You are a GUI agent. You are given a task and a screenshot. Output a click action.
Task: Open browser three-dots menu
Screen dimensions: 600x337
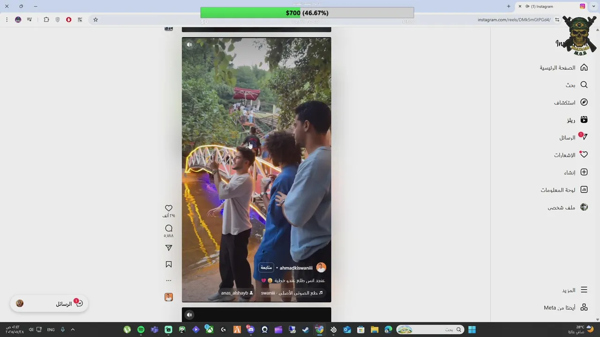(x=7, y=20)
